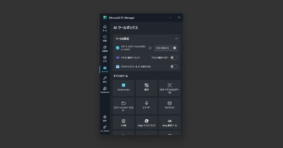Select the AI ツール sidebar item
The image size is (283, 148).
tap(105, 69)
